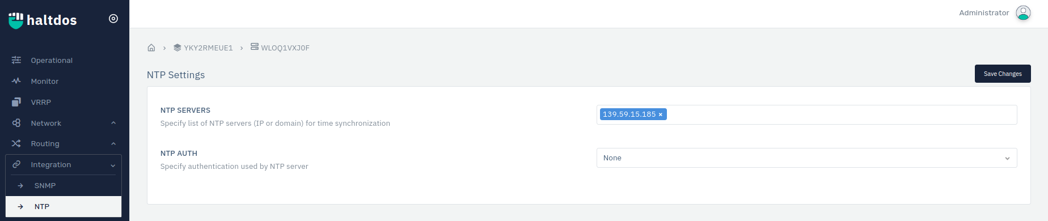Open the Administrator profile avatar
The image size is (1048, 221).
click(x=1023, y=13)
